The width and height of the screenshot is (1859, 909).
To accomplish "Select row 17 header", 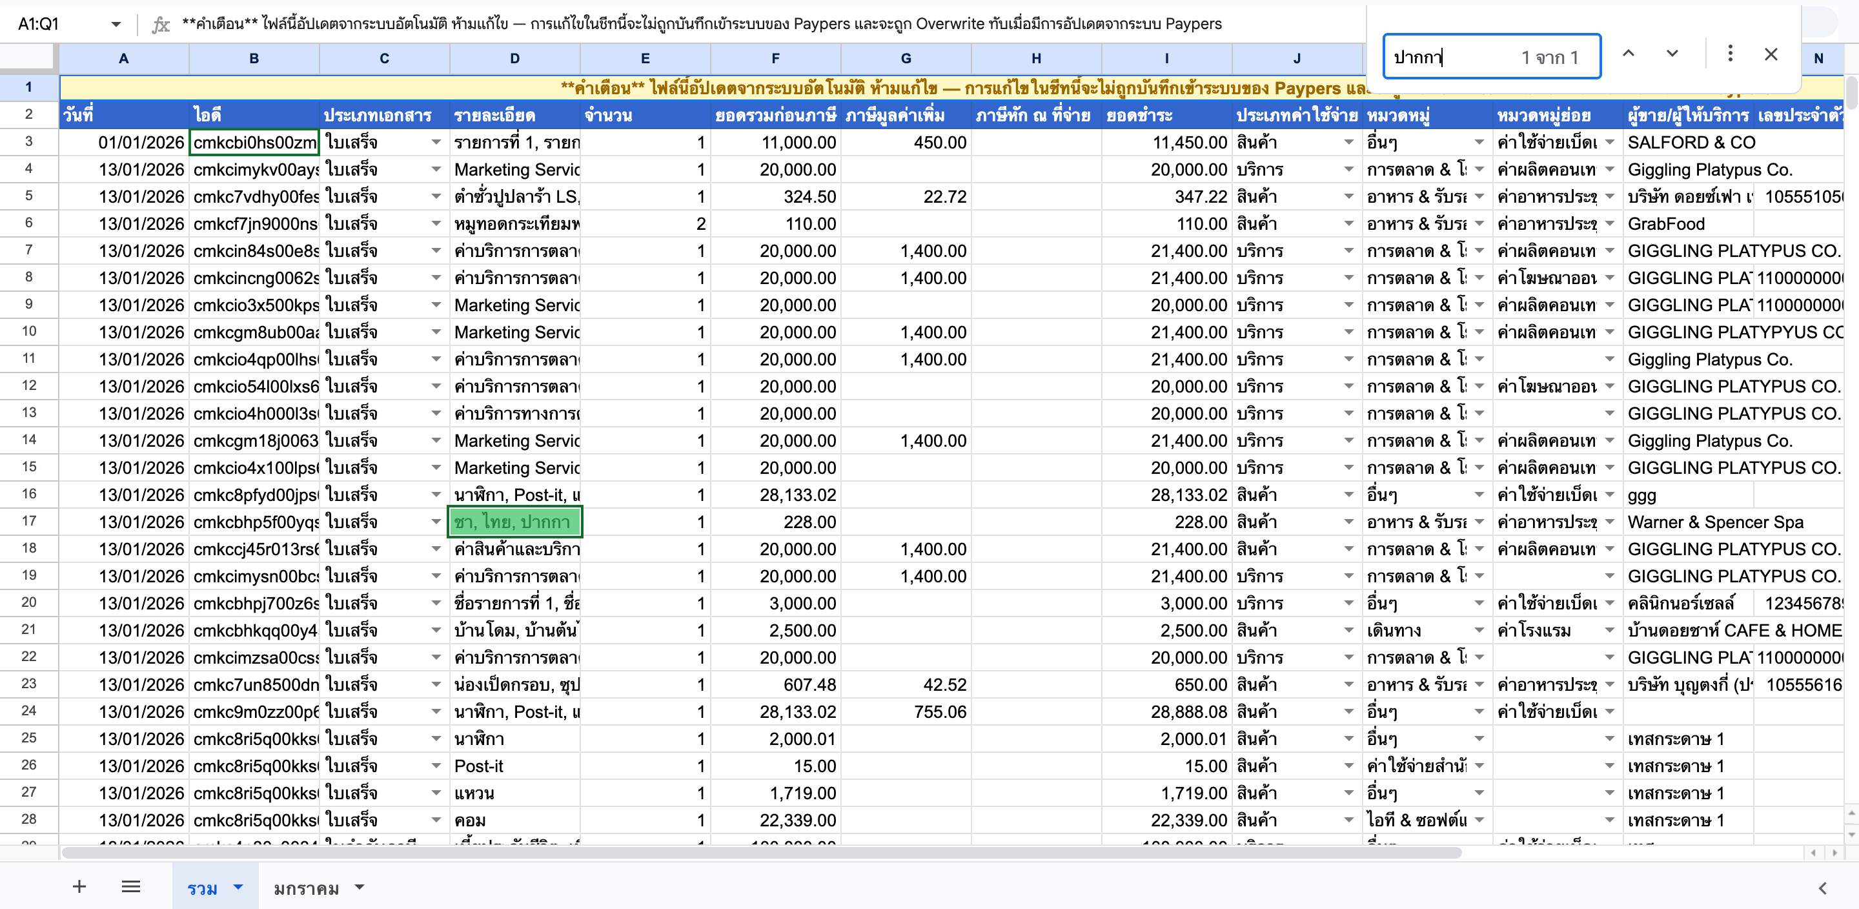I will (x=29, y=521).
